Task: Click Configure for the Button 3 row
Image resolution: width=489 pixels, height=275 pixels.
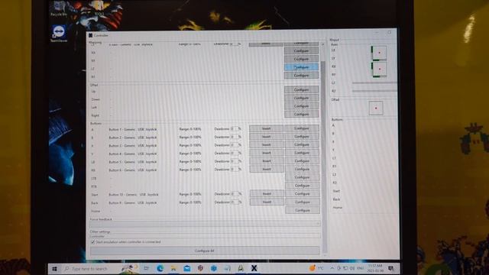Action: [302, 144]
